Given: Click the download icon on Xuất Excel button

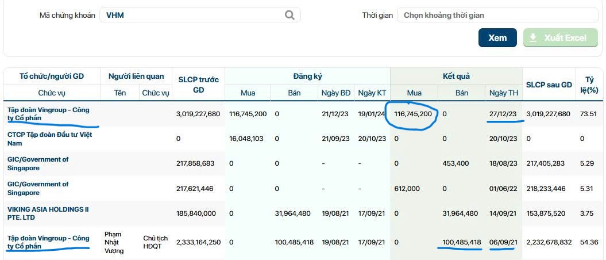Looking at the screenshot, I should pos(533,38).
